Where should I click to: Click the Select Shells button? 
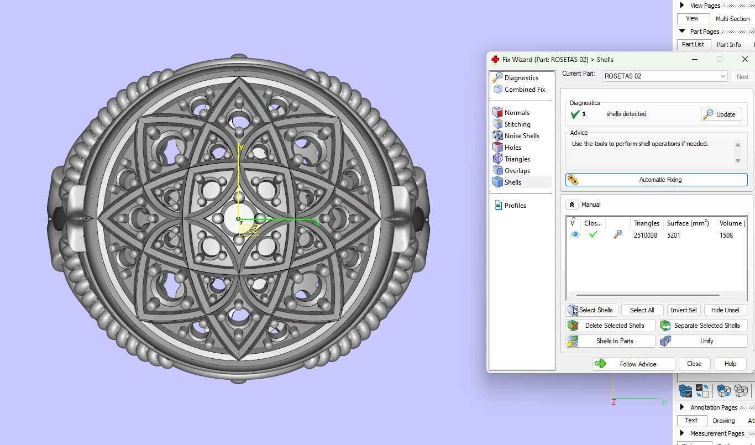click(592, 310)
